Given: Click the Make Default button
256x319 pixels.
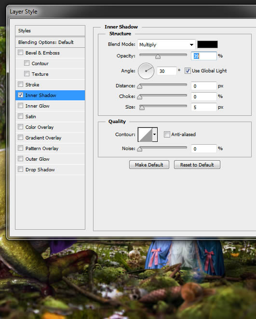Looking at the screenshot, I should click(x=149, y=165).
